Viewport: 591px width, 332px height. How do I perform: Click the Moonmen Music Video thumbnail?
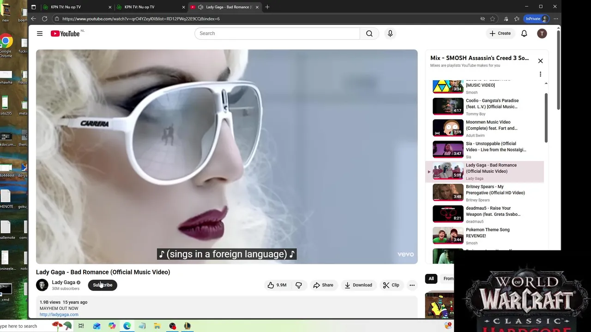[x=448, y=128]
